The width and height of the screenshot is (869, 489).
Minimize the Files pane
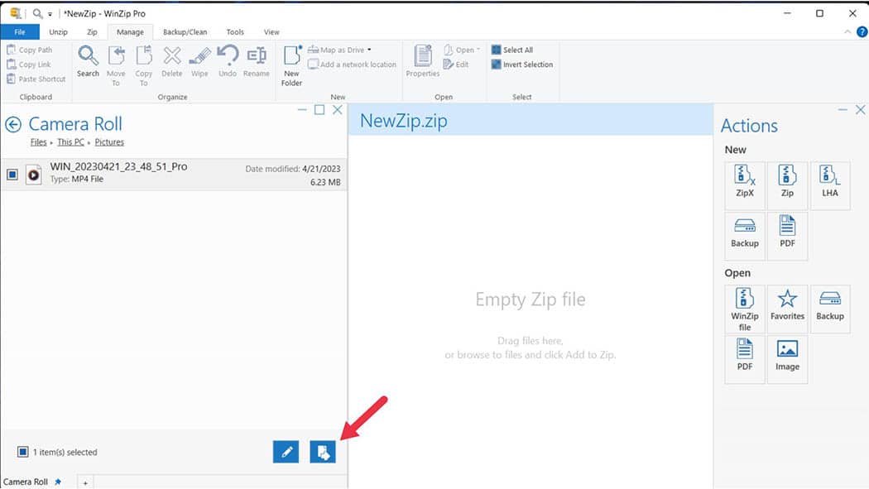click(302, 110)
